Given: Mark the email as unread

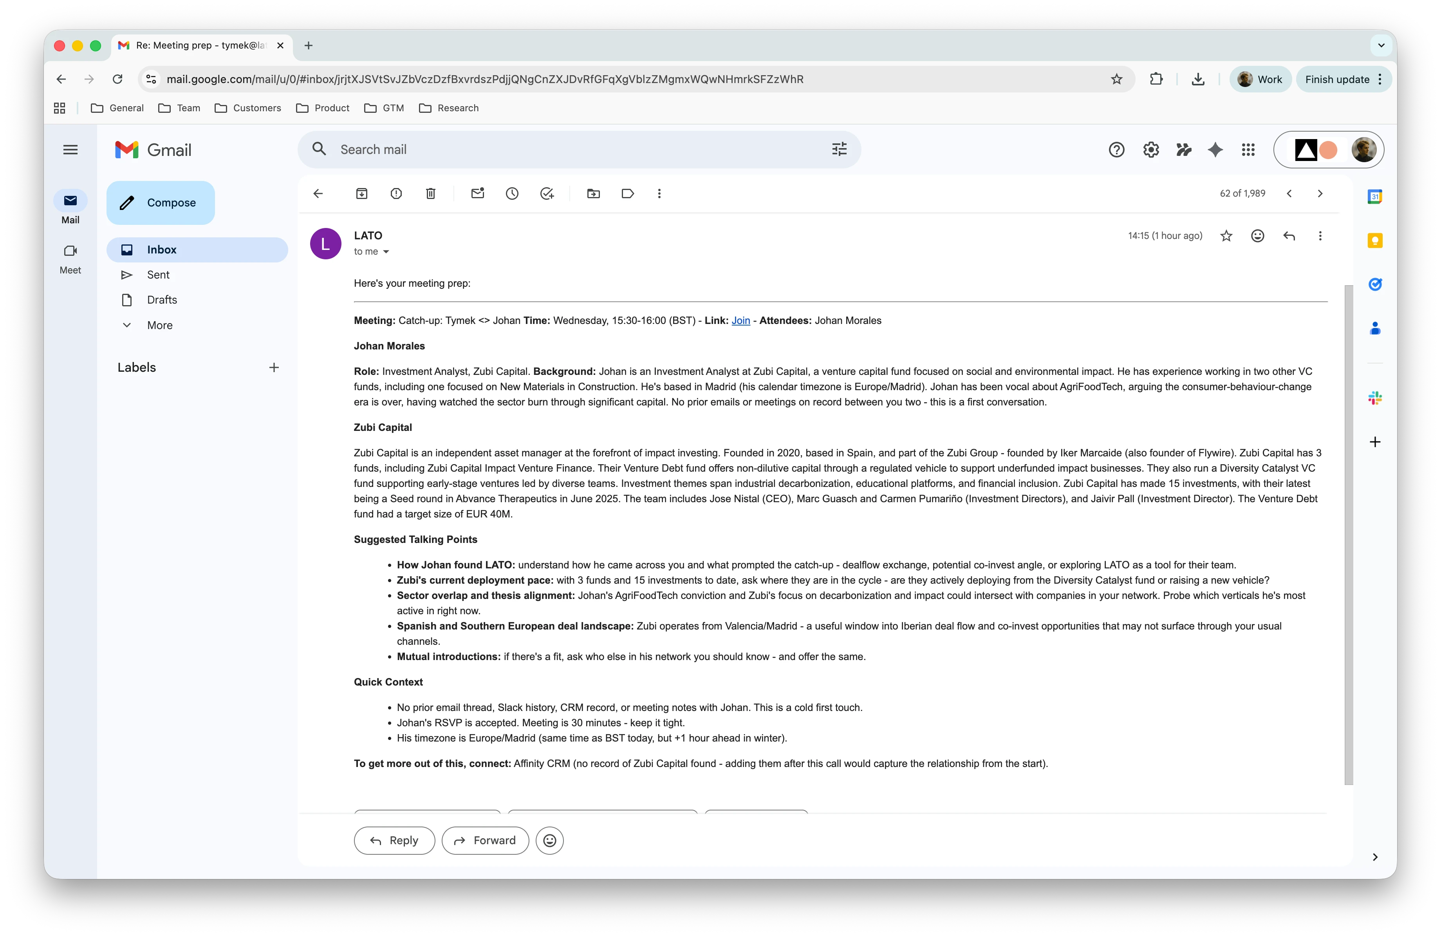Looking at the screenshot, I should (x=478, y=193).
